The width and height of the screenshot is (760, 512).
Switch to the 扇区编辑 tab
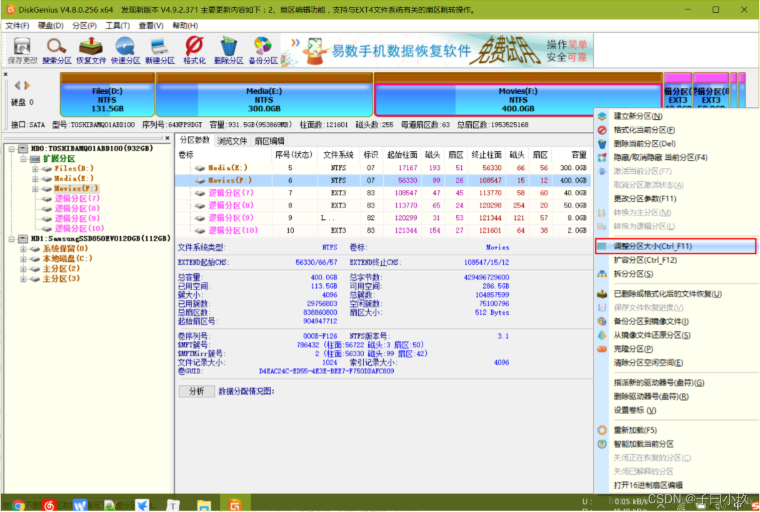tap(269, 141)
